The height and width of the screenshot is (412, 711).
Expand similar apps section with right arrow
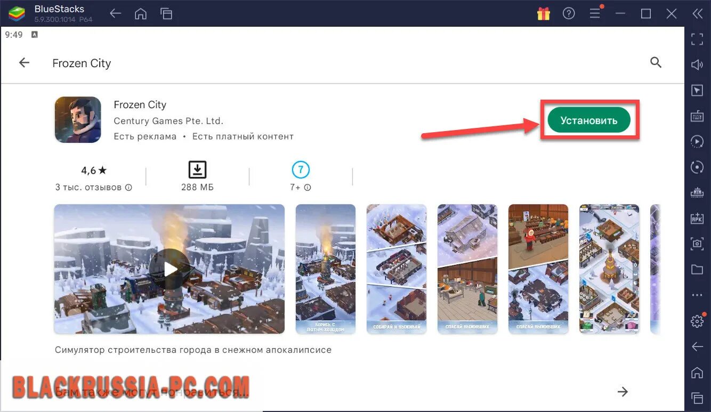(x=623, y=392)
